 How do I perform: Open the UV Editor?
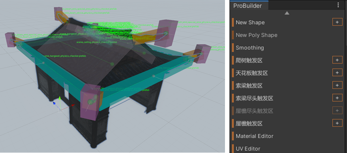(248, 149)
